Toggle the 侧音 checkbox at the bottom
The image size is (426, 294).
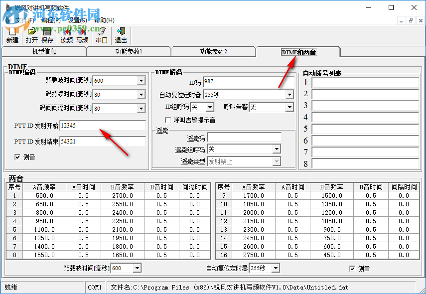(353, 268)
